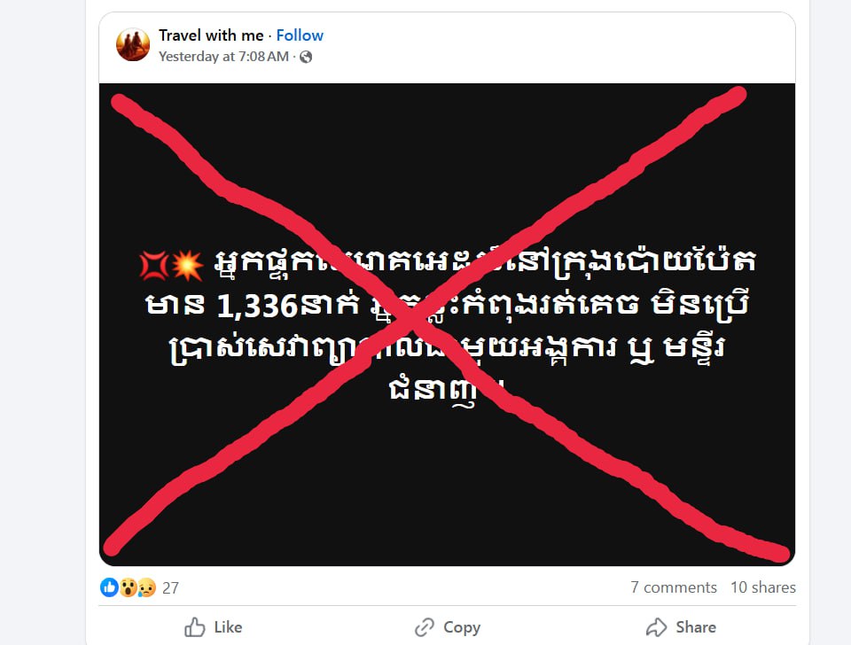851x645 pixels.
Task: Click the Like button label
Action: [x=228, y=627]
